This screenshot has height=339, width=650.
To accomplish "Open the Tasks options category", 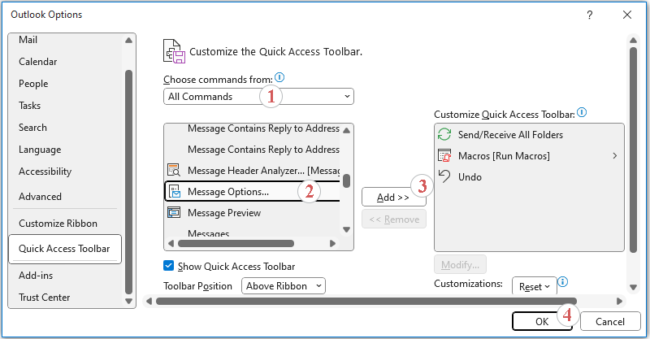I will [29, 106].
